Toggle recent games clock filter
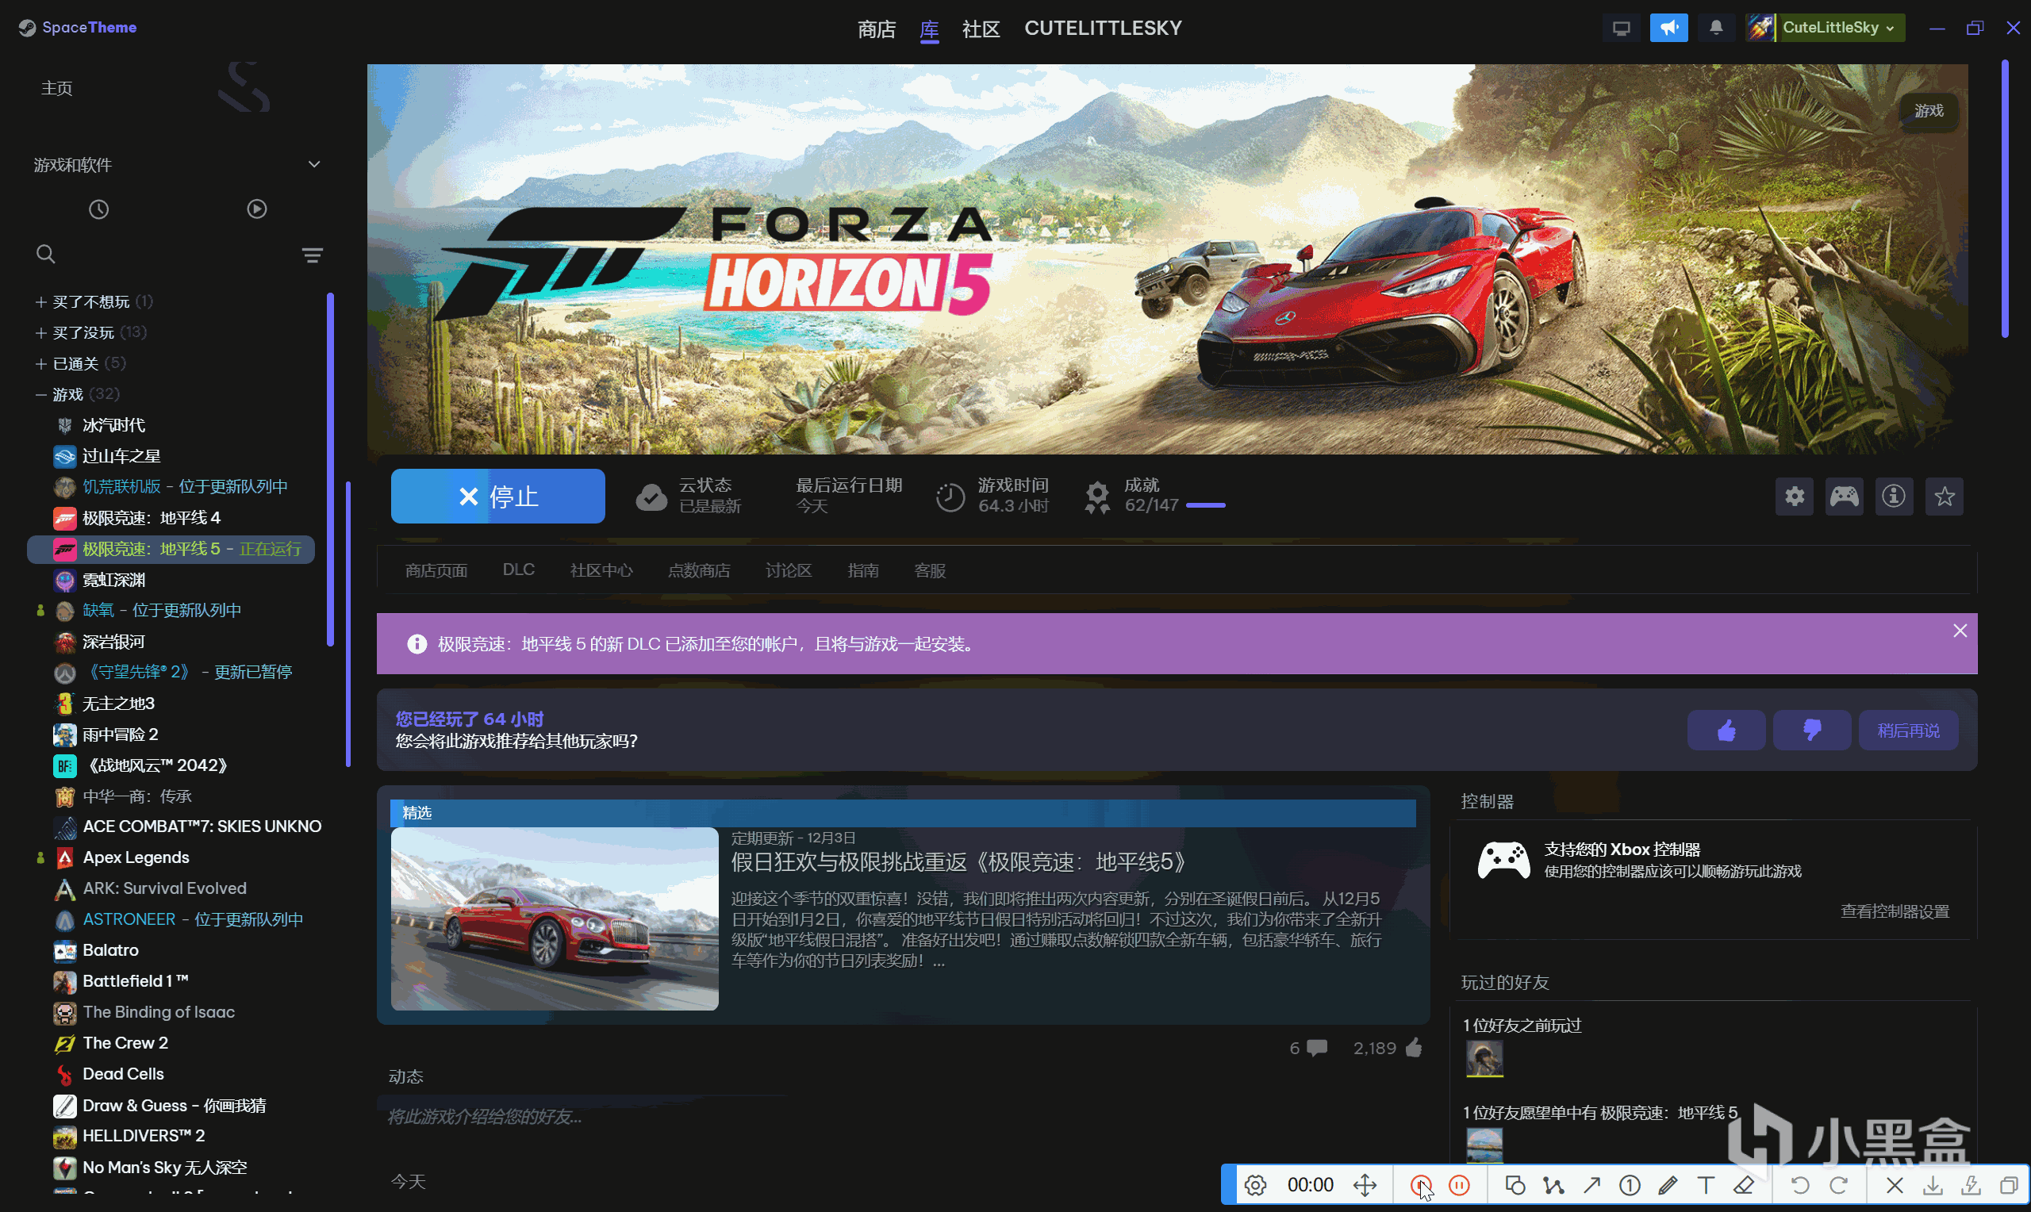The height and width of the screenshot is (1212, 2031). [99, 210]
